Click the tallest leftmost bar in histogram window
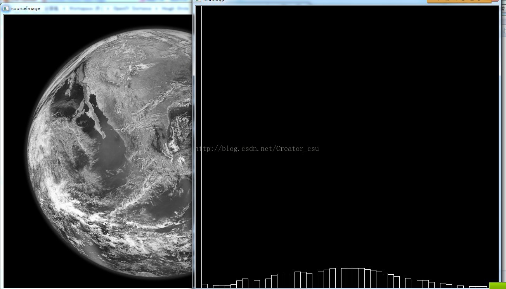 [198, 147]
